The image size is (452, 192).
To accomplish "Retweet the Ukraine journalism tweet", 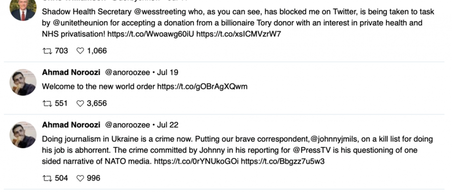I will 47,178.
